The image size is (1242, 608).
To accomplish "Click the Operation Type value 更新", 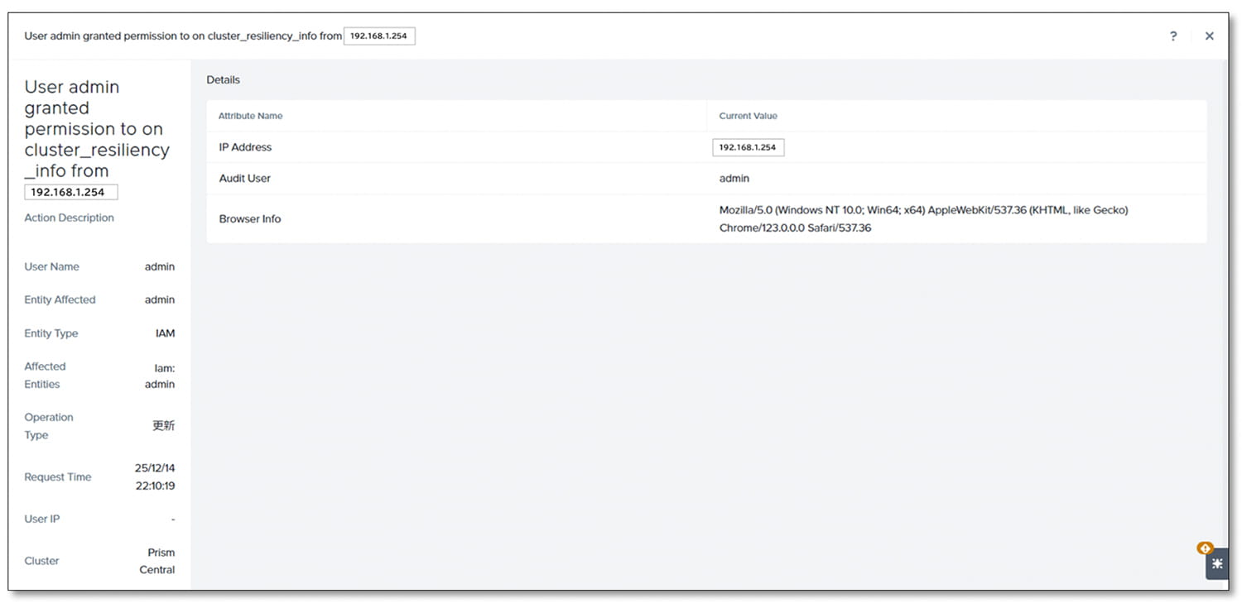I will pos(163,425).
